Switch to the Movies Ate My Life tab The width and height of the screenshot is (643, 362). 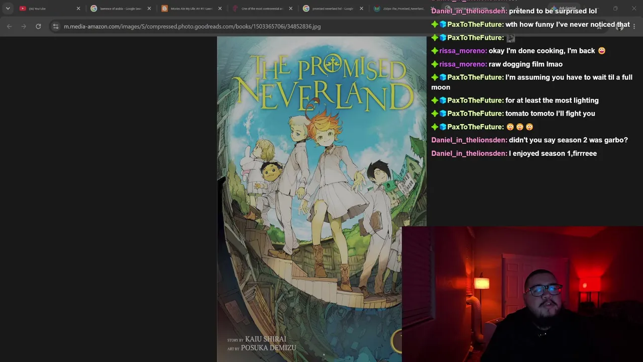click(191, 9)
